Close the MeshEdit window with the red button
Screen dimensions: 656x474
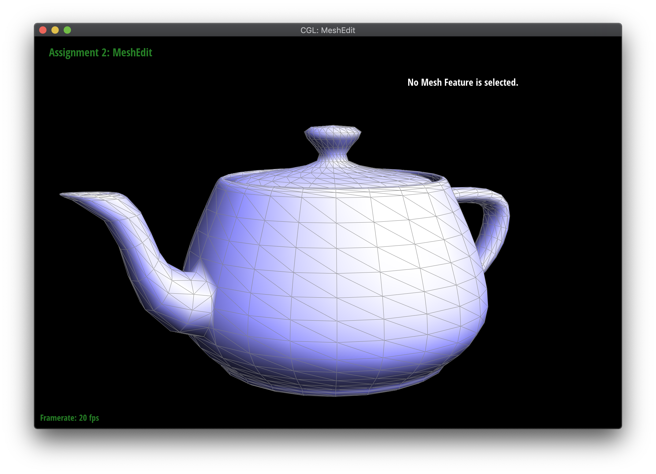click(x=43, y=30)
